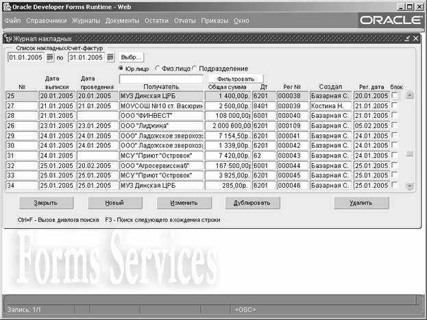Image resolution: width=427 pixels, height=320 pixels.
Task: Choose the Подразделение radio option
Action: pos(195,69)
